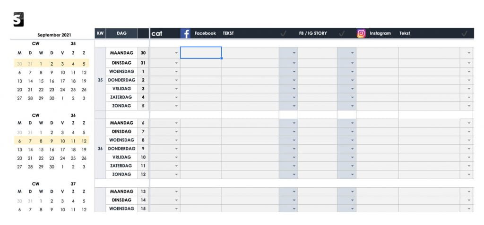Click the KW column header
484x225 pixels.
(x=100, y=33)
